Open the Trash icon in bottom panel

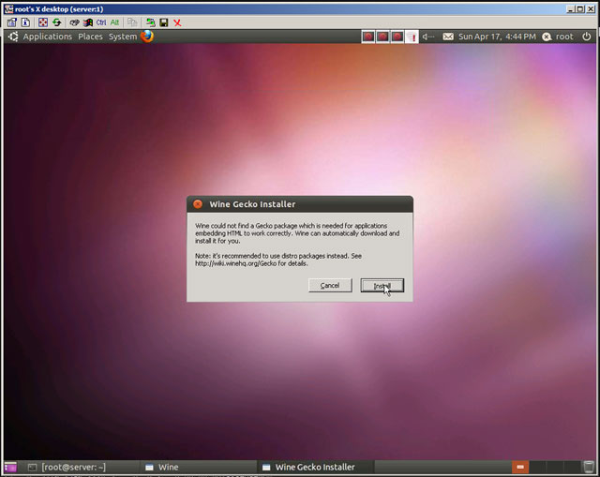(x=588, y=467)
